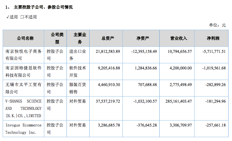The image size is (232, 141).
Task: Select total assets 3,286,685.78
Action: 109,125
